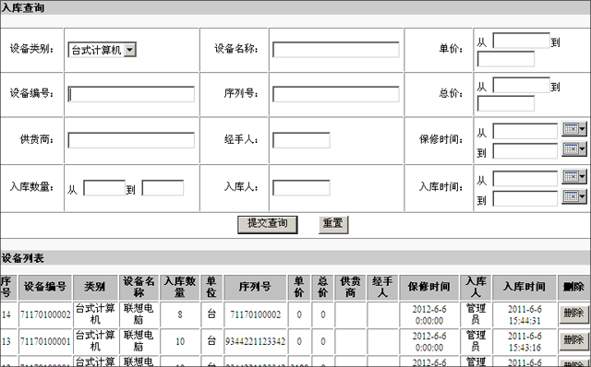Focus the 经手人 input field
Image resolution: width=591 pixels, height=367 pixels.
(301, 140)
